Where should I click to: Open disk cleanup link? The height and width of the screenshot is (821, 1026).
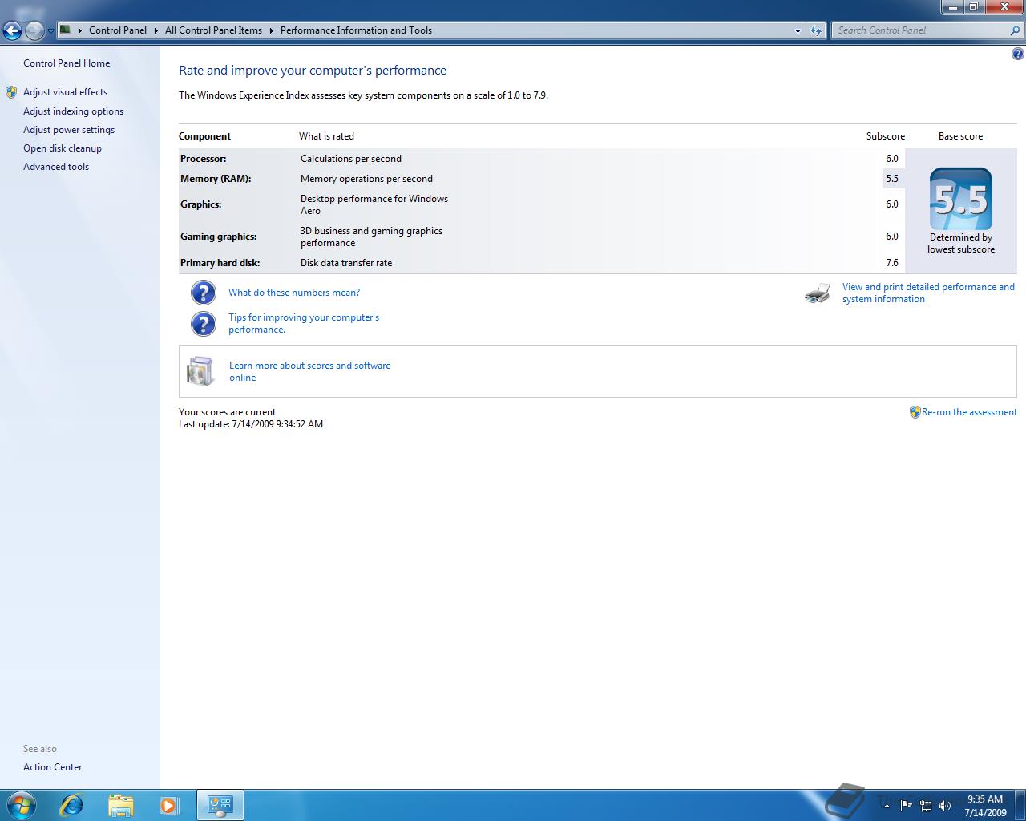click(63, 148)
